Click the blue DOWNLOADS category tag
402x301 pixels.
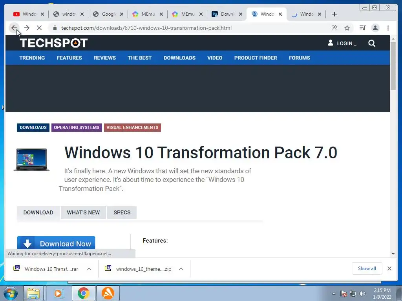click(x=33, y=127)
